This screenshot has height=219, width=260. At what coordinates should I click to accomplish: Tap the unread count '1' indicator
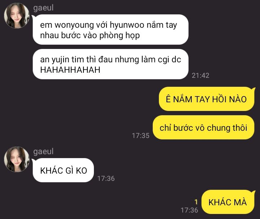click(196, 202)
